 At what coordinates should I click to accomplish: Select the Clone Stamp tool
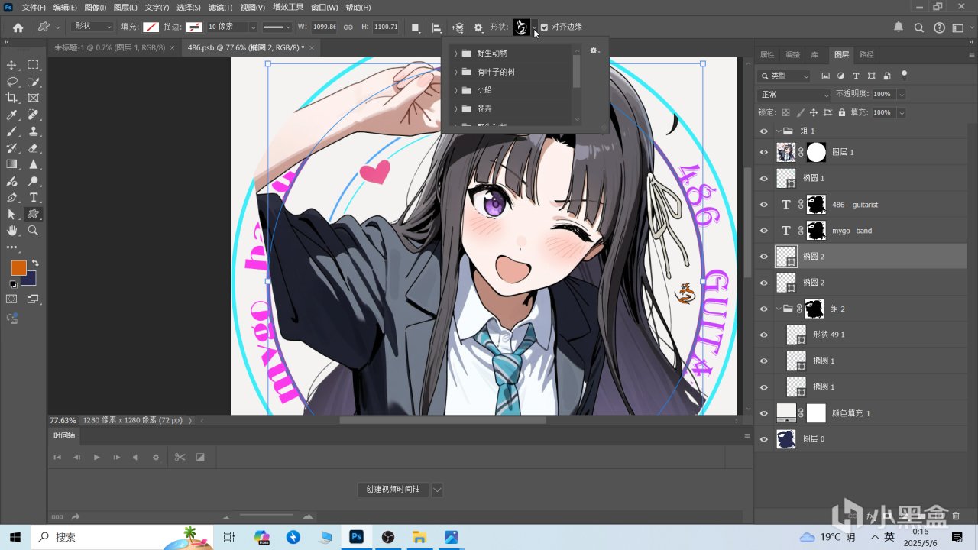pos(34,131)
